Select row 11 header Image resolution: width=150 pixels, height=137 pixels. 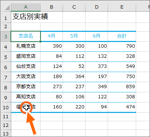6,117
